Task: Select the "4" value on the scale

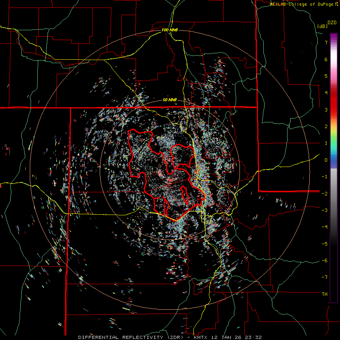Action: pos(326,93)
